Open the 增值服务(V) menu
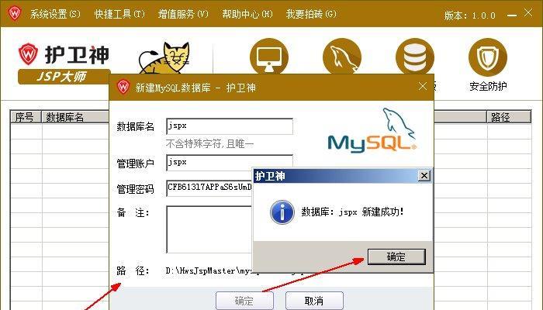 point(183,14)
